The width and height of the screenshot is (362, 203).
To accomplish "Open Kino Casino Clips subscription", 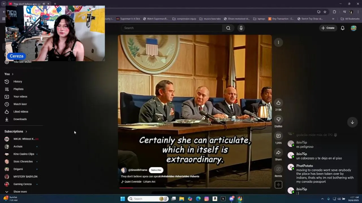I will click(x=21, y=154).
